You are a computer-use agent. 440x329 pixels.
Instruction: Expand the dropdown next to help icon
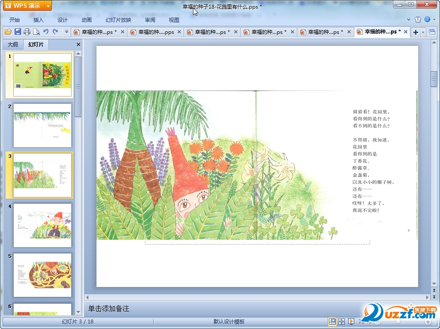[x=434, y=19]
